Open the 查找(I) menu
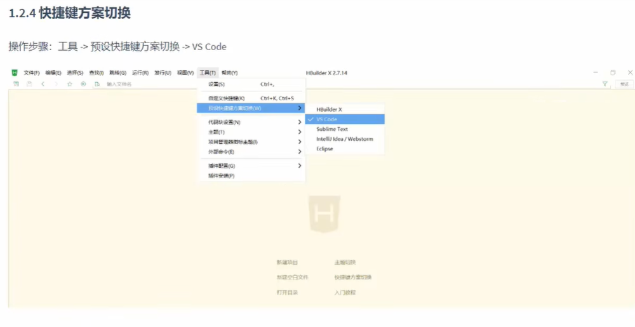The image size is (635, 327). tap(97, 73)
